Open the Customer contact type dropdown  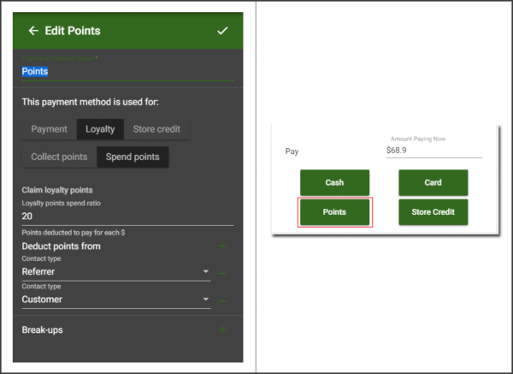[x=115, y=300]
